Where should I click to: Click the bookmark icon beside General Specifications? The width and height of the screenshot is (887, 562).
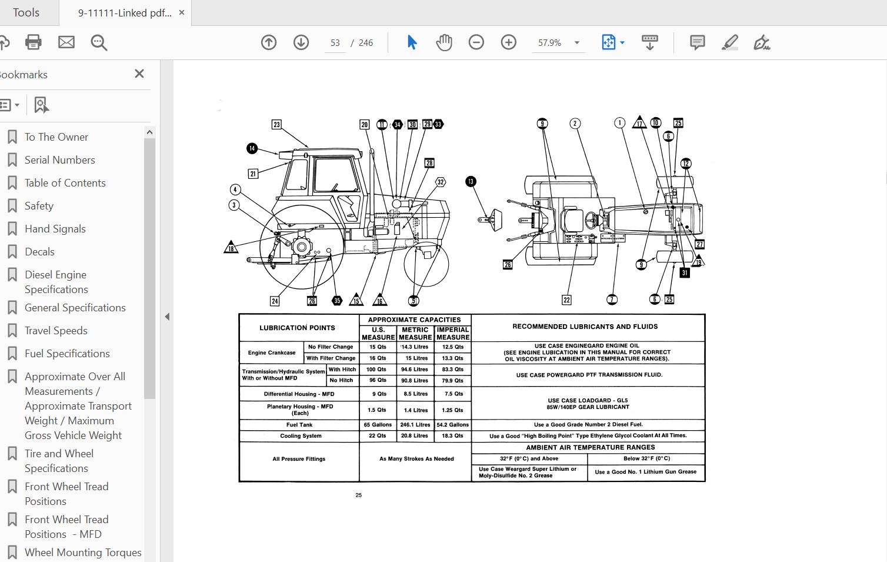[12, 308]
